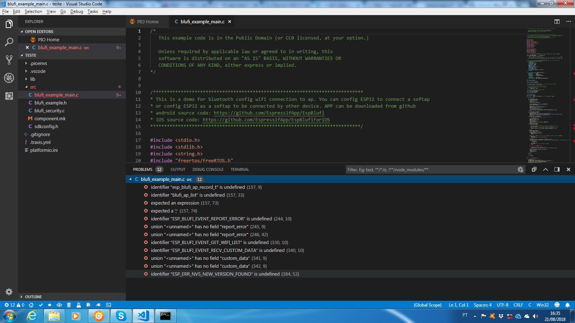
Task: Open the Help menu
Action: [107, 11]
